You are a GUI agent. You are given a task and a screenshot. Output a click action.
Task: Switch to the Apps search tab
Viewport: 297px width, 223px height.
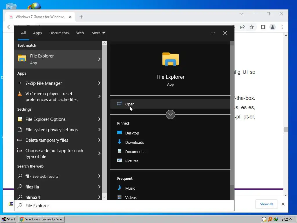(37, 33)
